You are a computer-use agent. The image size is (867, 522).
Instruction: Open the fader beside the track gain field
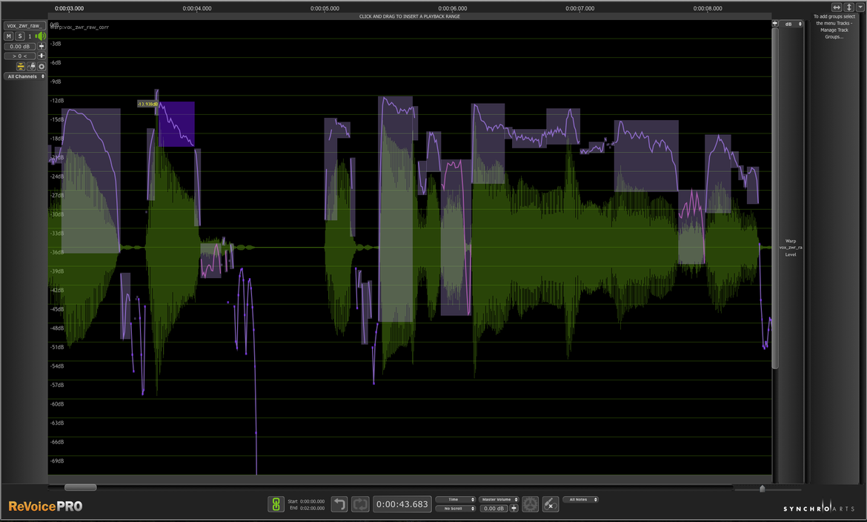(x=41, y=47)
